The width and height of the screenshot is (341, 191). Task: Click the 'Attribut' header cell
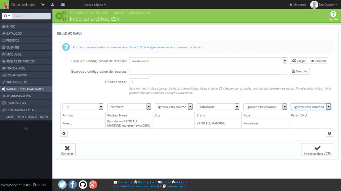pos(83,115)
